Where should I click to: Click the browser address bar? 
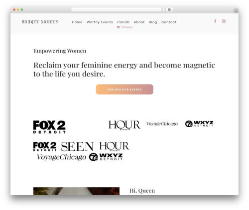point(116,10)
